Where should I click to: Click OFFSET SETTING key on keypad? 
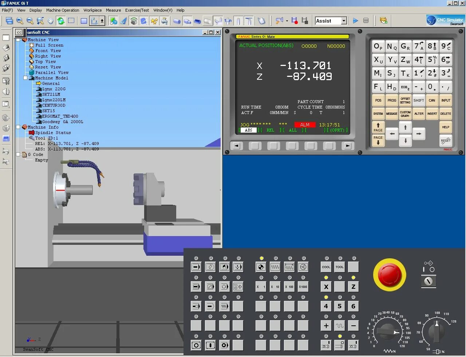pos(405,100)
